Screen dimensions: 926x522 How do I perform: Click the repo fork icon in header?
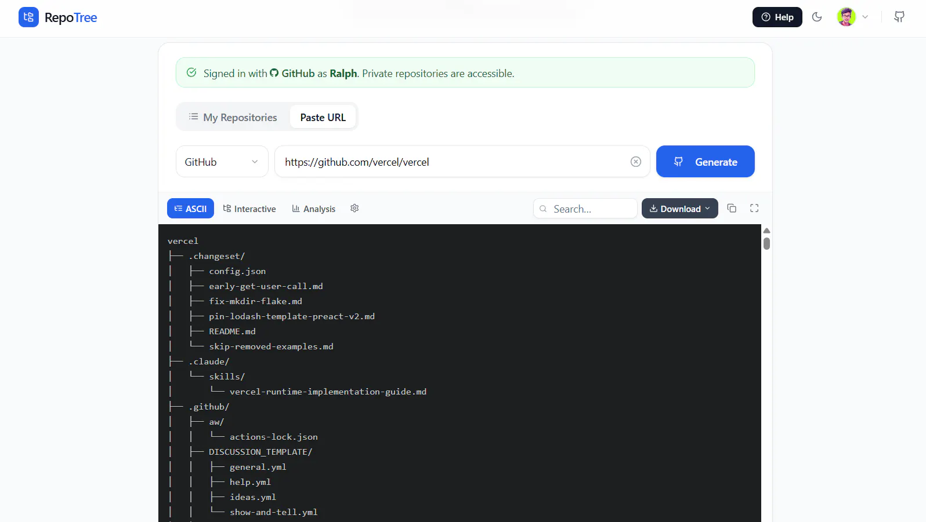[x=899, y=17]
